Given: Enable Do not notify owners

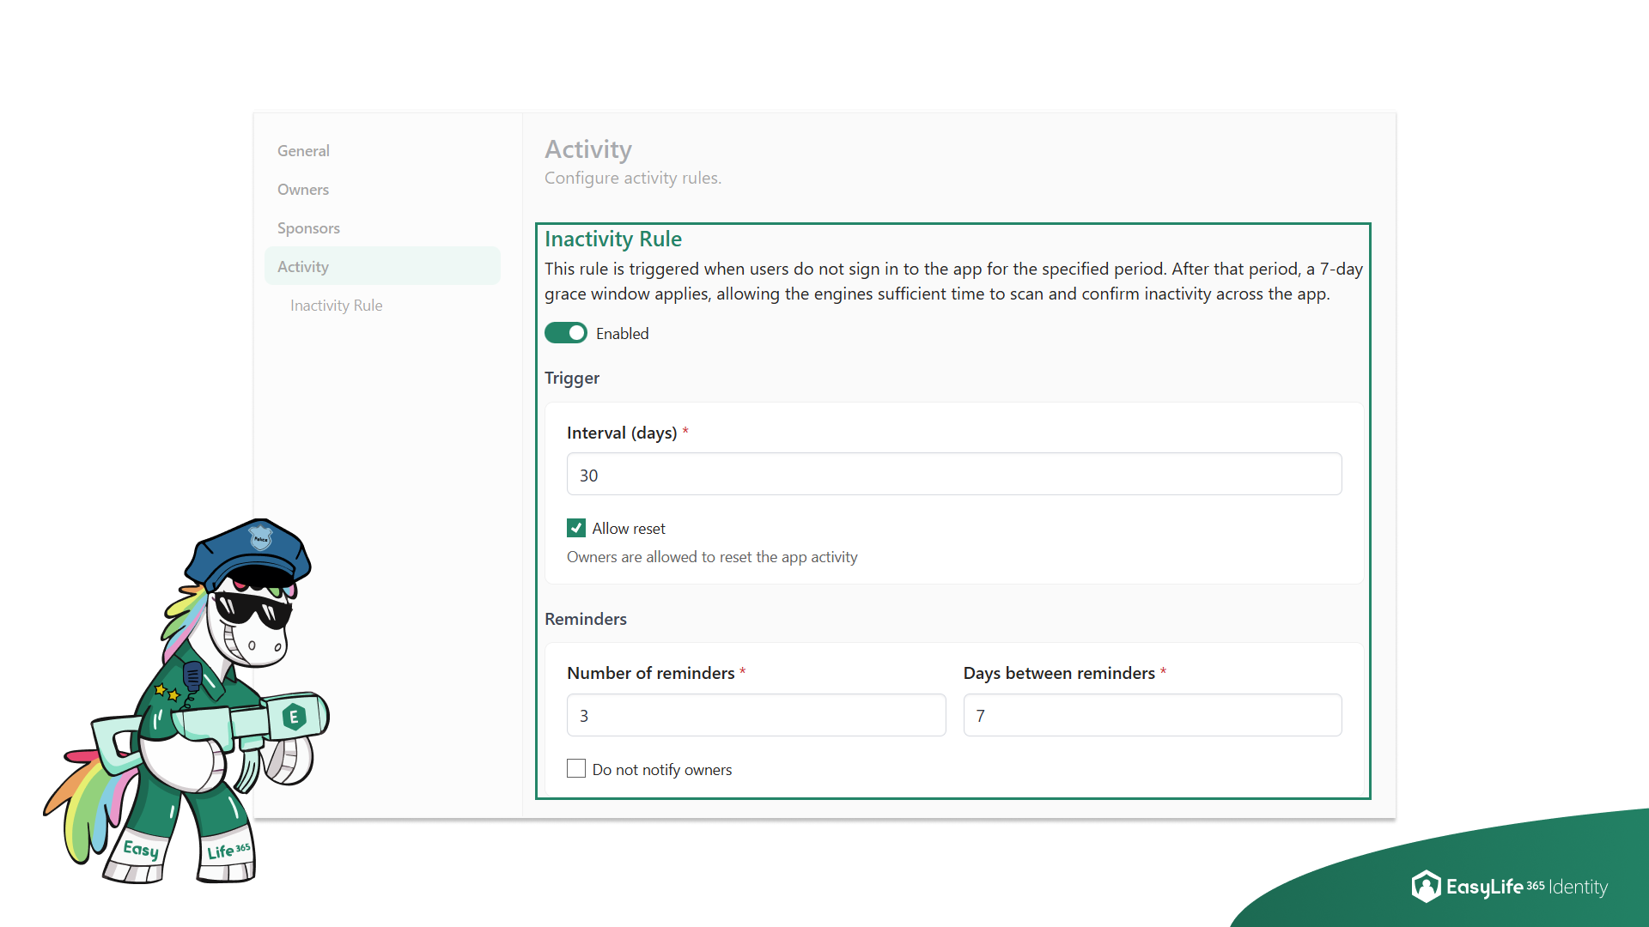Looking at the screenshot, I should [x=575, y=768].
